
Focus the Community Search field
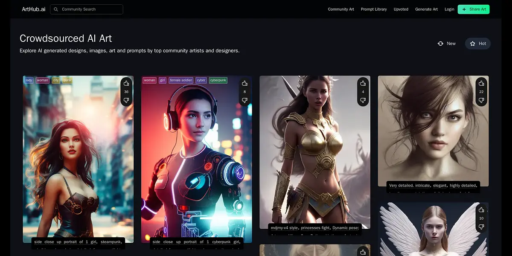point(90,9)
